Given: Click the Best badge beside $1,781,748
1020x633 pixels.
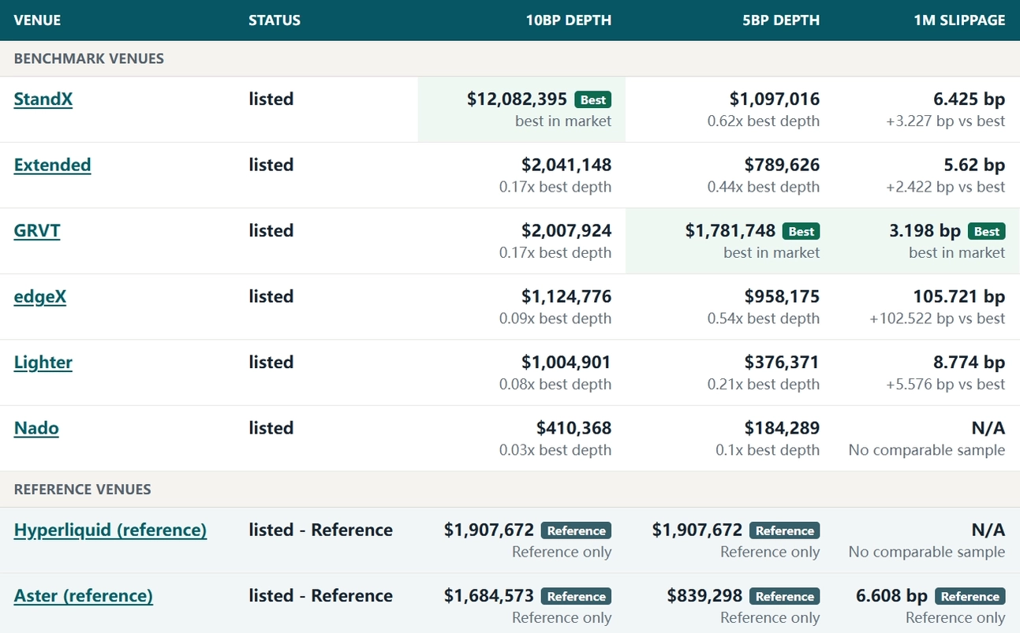Looking at the screenshot, I should point(801,232).
